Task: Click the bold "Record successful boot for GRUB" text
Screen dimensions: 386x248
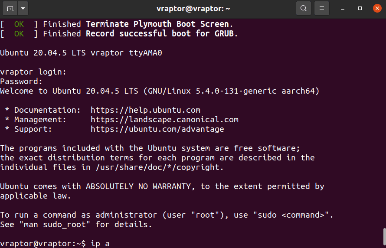Action: 160,34
